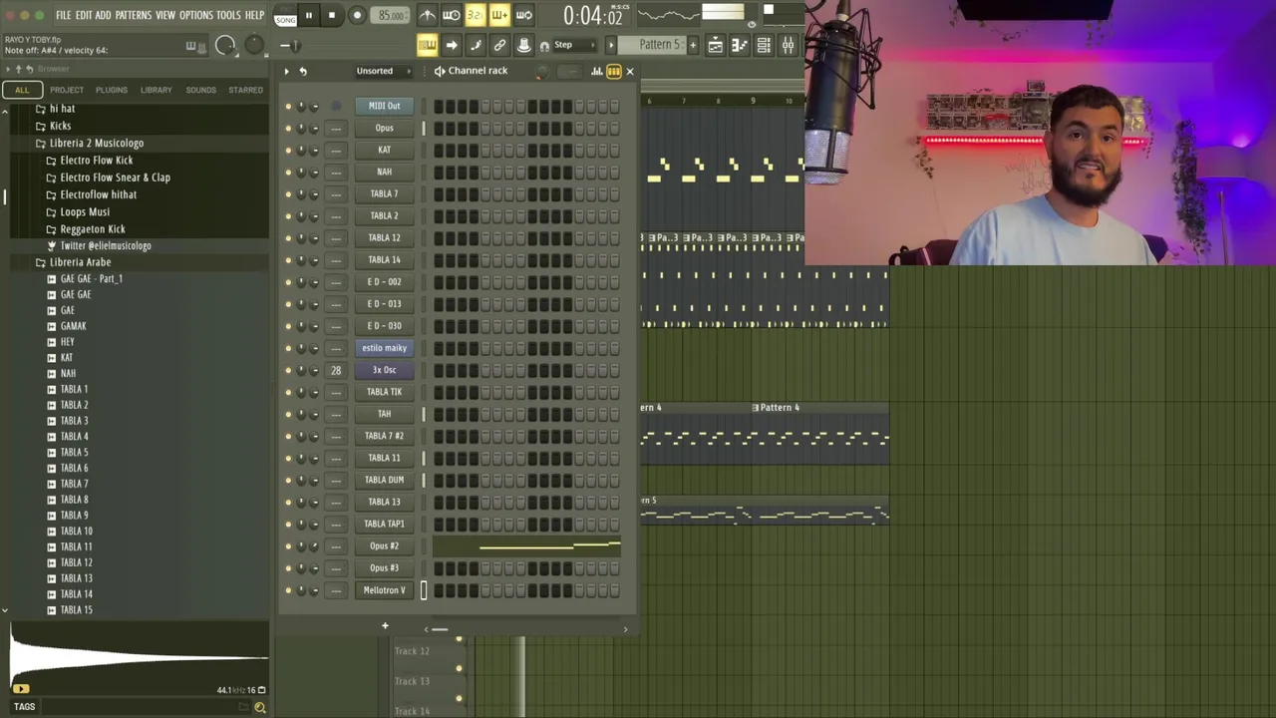The height and width of the screenshot is (718, 1276).
Task: Play the browser sample preview
Action: [x=21, y=689]
